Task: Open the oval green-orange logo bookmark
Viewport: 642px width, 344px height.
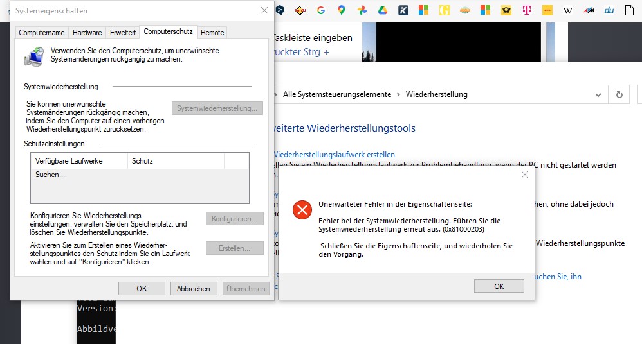Action: (464, 11)
